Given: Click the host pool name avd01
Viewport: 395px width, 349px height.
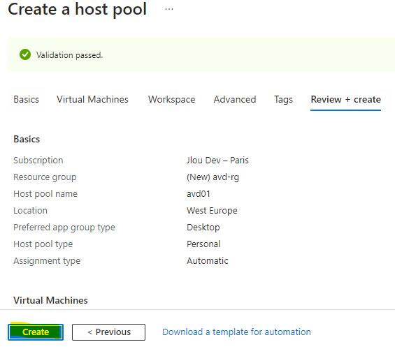Looking at the screenshot, I should [199, 193].
